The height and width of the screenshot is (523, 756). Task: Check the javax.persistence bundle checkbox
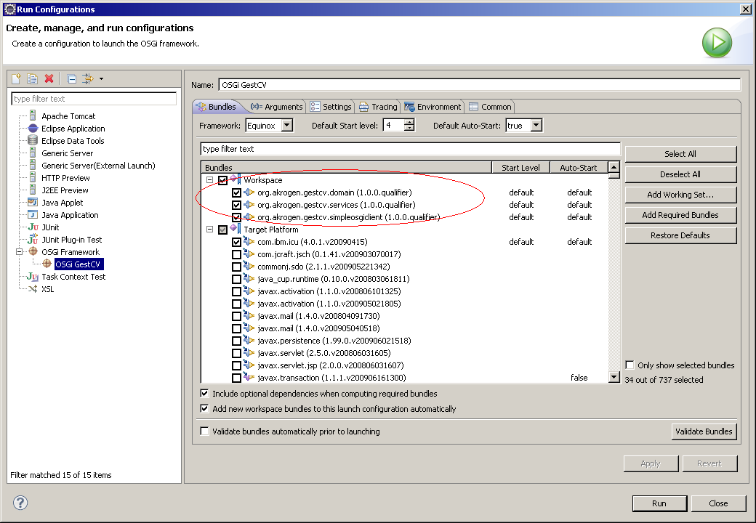tap(236, 341)
